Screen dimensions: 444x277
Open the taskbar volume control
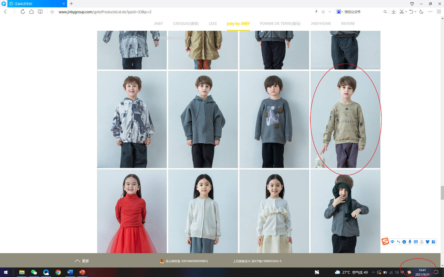point(397,272)
